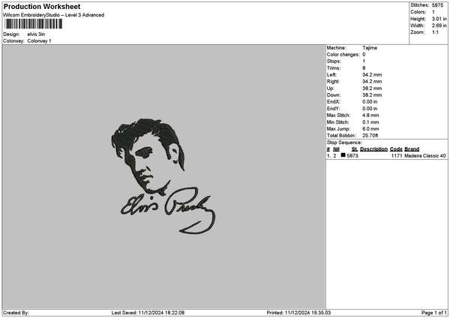Click the colorway value "Colorway 1"
450x318 pixels.
(x=39, y=41)
